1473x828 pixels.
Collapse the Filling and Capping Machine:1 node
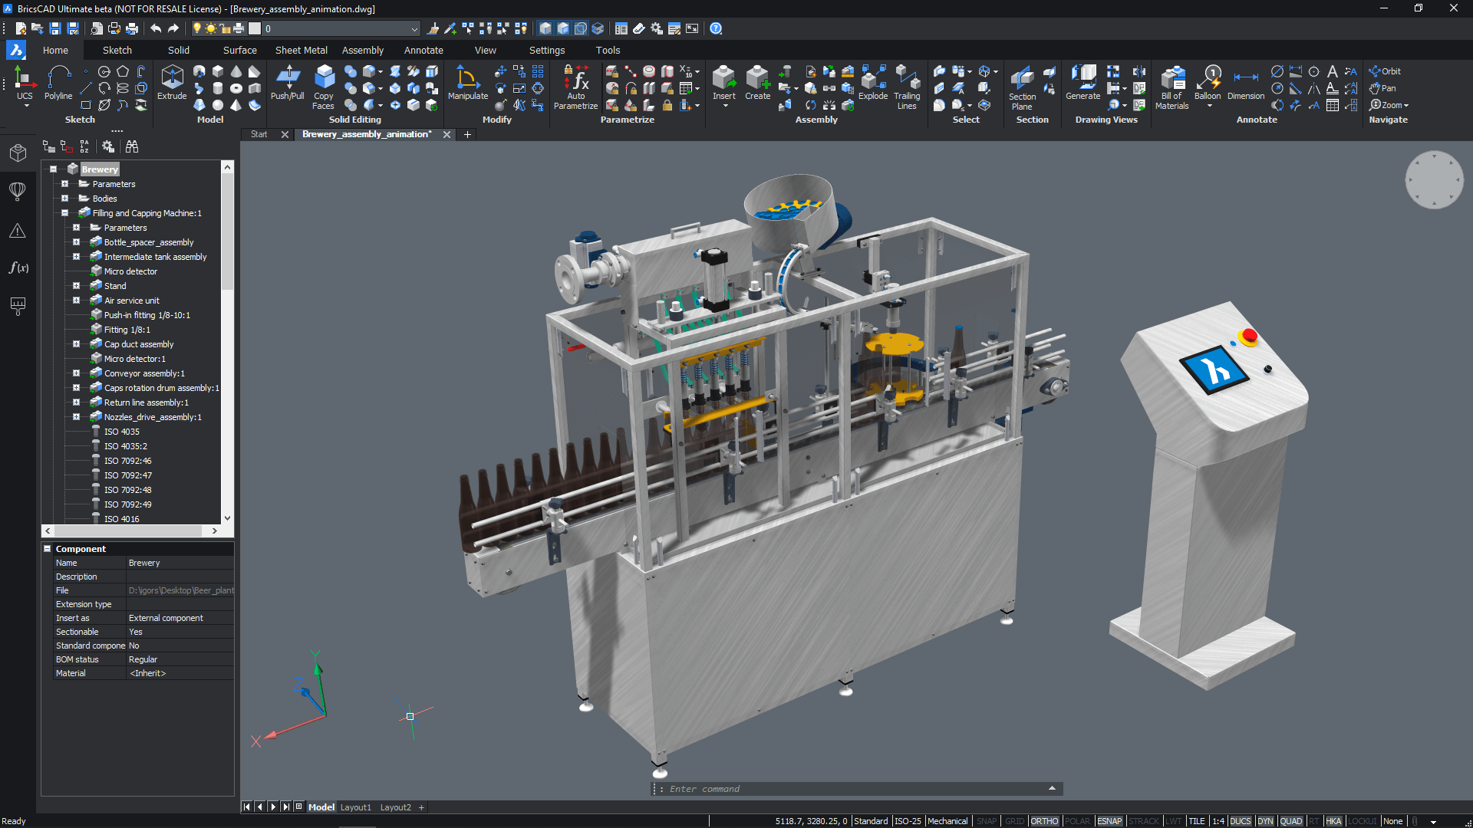64,213
